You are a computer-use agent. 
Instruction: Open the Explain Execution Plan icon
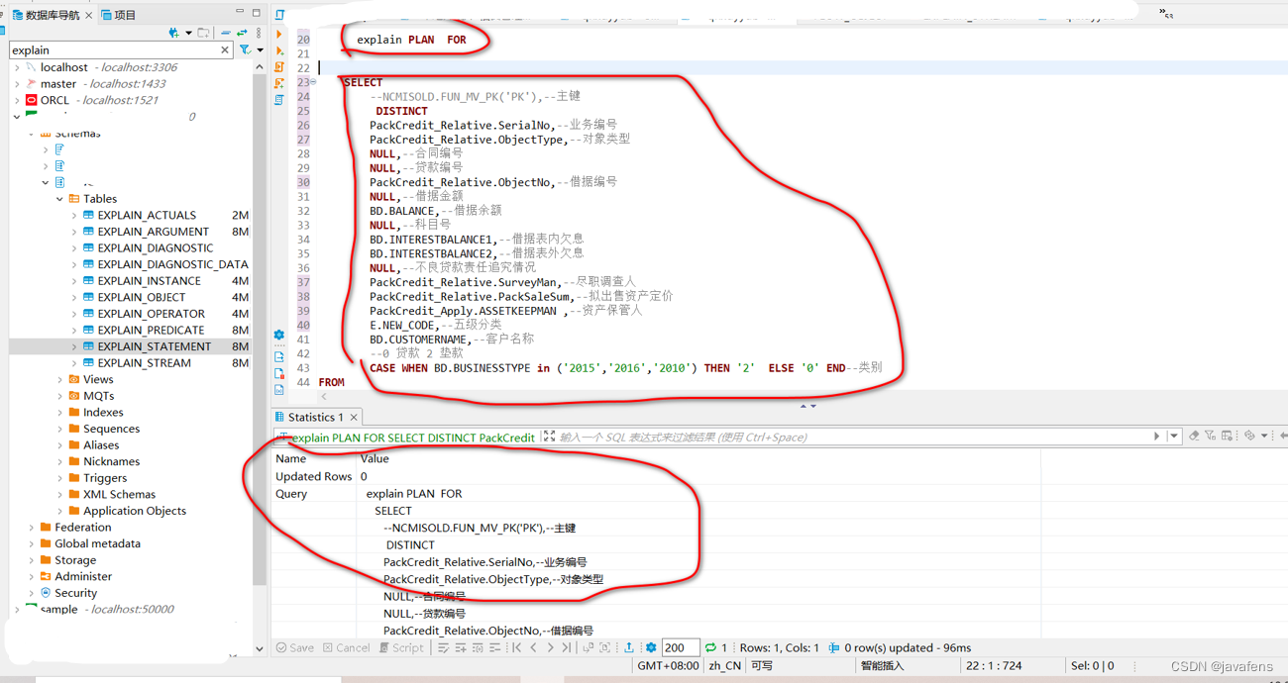[x=280, y=98]
